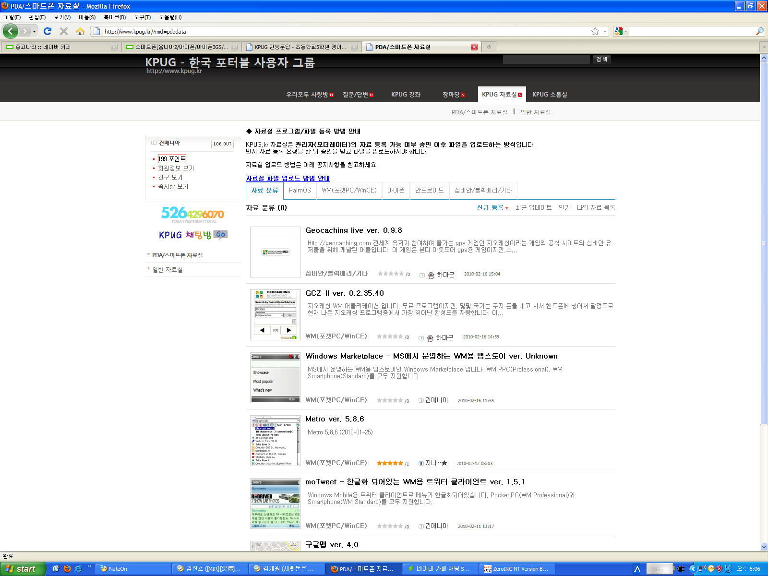Go back with Firefox back arrow
Viewport: 768px width, 576px height.
coord(11,31)
